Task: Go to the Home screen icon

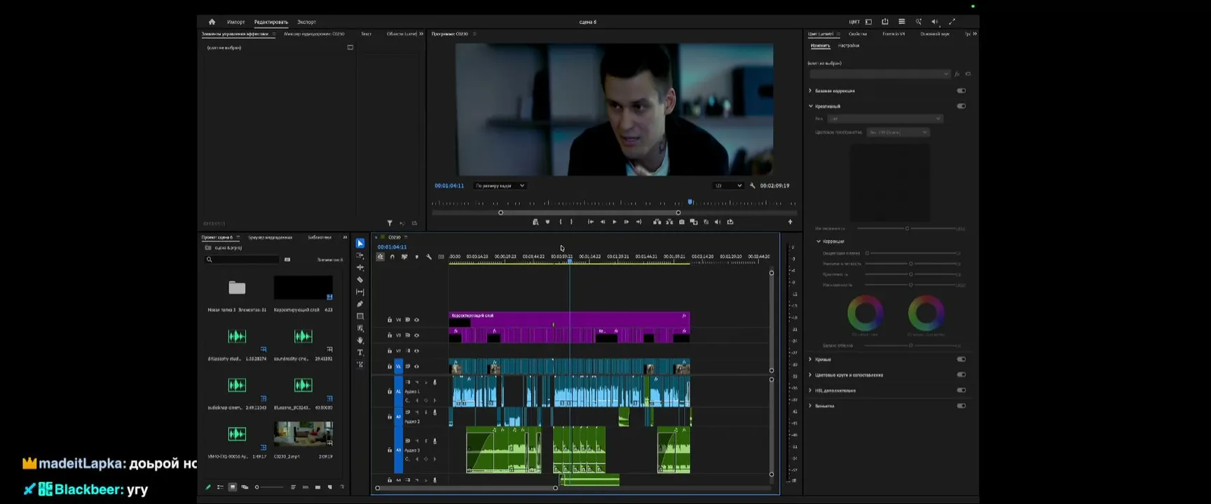Action: click(x=212, y=22)
